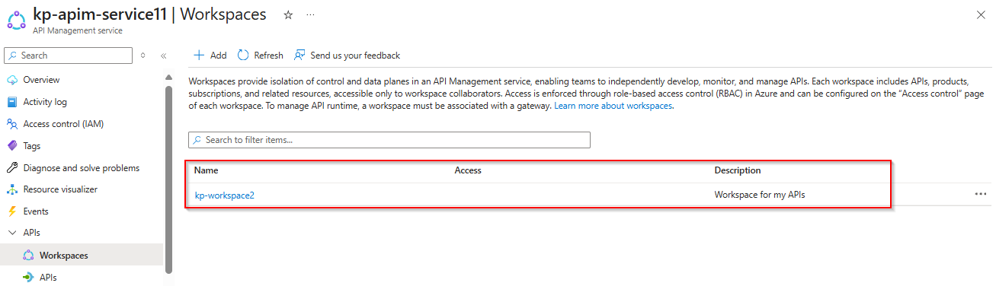Click 'Workspace for my APIs' description cell

[x=759, y=195]
